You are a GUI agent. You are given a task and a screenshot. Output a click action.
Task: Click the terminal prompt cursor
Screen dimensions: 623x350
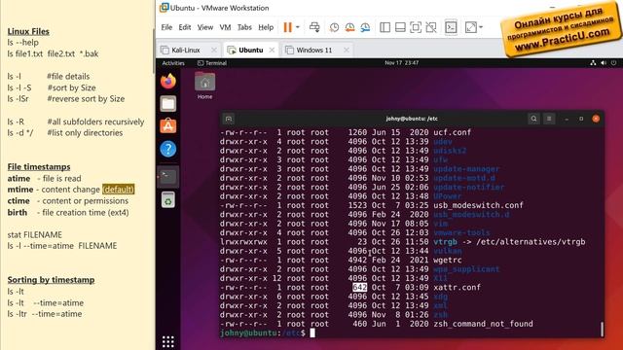point(312,332)
